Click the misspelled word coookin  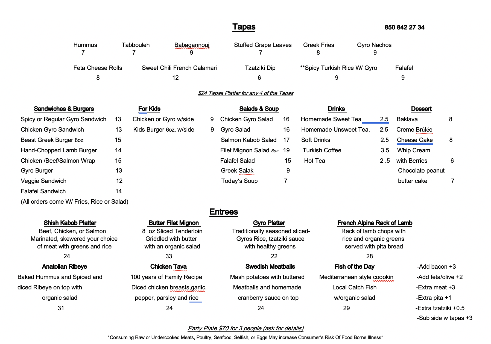point(383,277)
